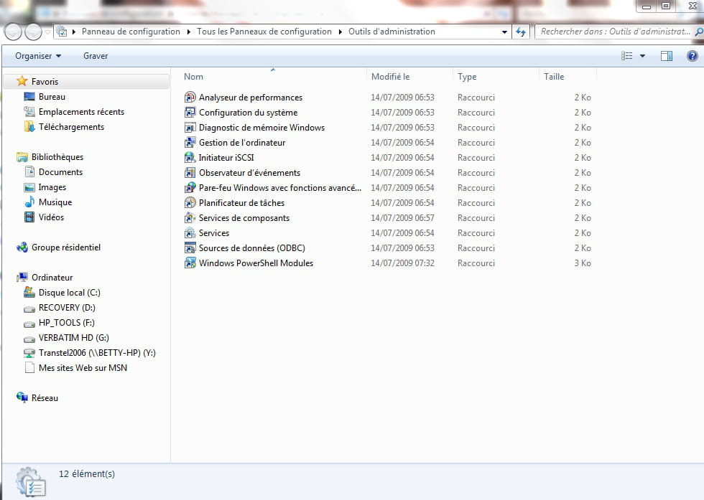Click the Téléchargements folder icon
The width and height of the screenshot is (704, 500).
[29, 127]
